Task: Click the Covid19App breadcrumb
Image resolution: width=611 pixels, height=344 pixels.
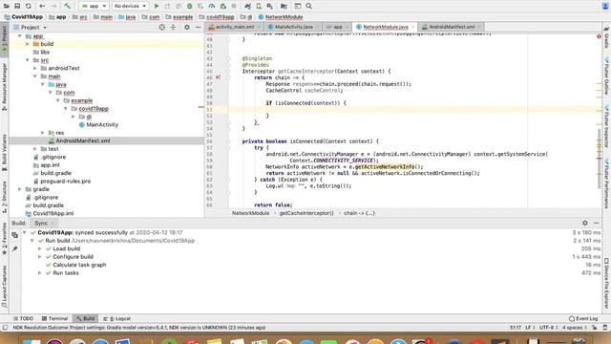Action: pyautogui.click(x=23, y=17)
